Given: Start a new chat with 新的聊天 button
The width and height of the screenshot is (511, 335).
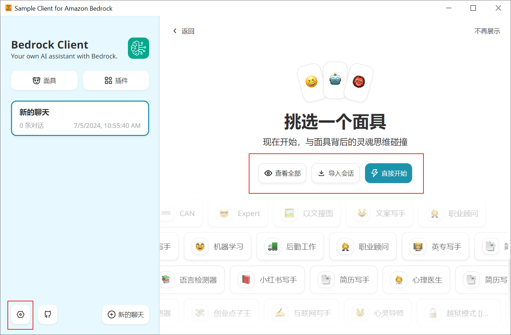Looking at the screenshot, I should click(125, 314).
